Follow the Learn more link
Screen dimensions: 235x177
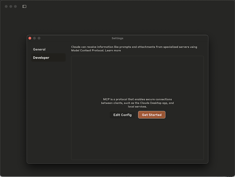coord(113,50)
